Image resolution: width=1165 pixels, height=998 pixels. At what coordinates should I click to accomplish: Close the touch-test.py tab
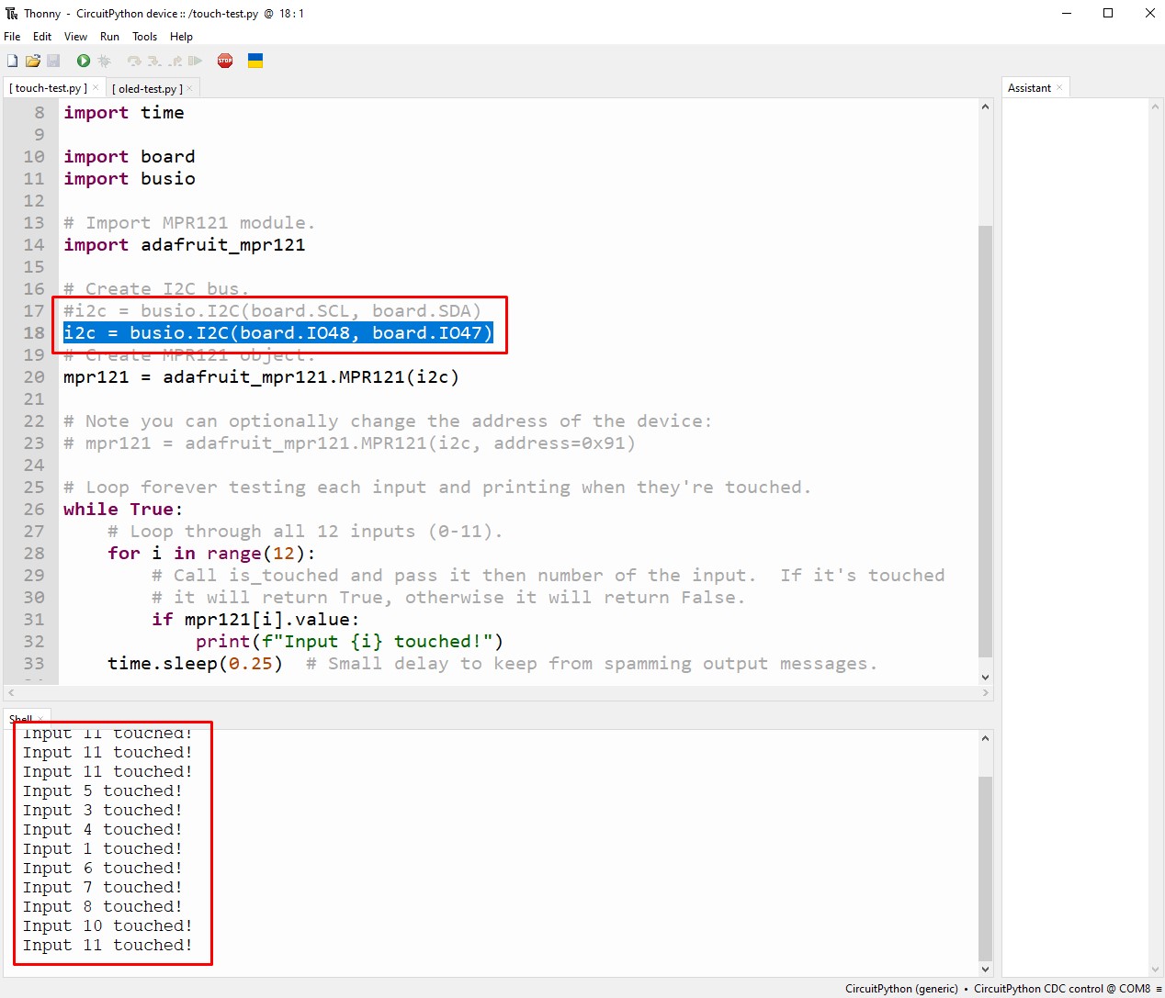point(96,88)
